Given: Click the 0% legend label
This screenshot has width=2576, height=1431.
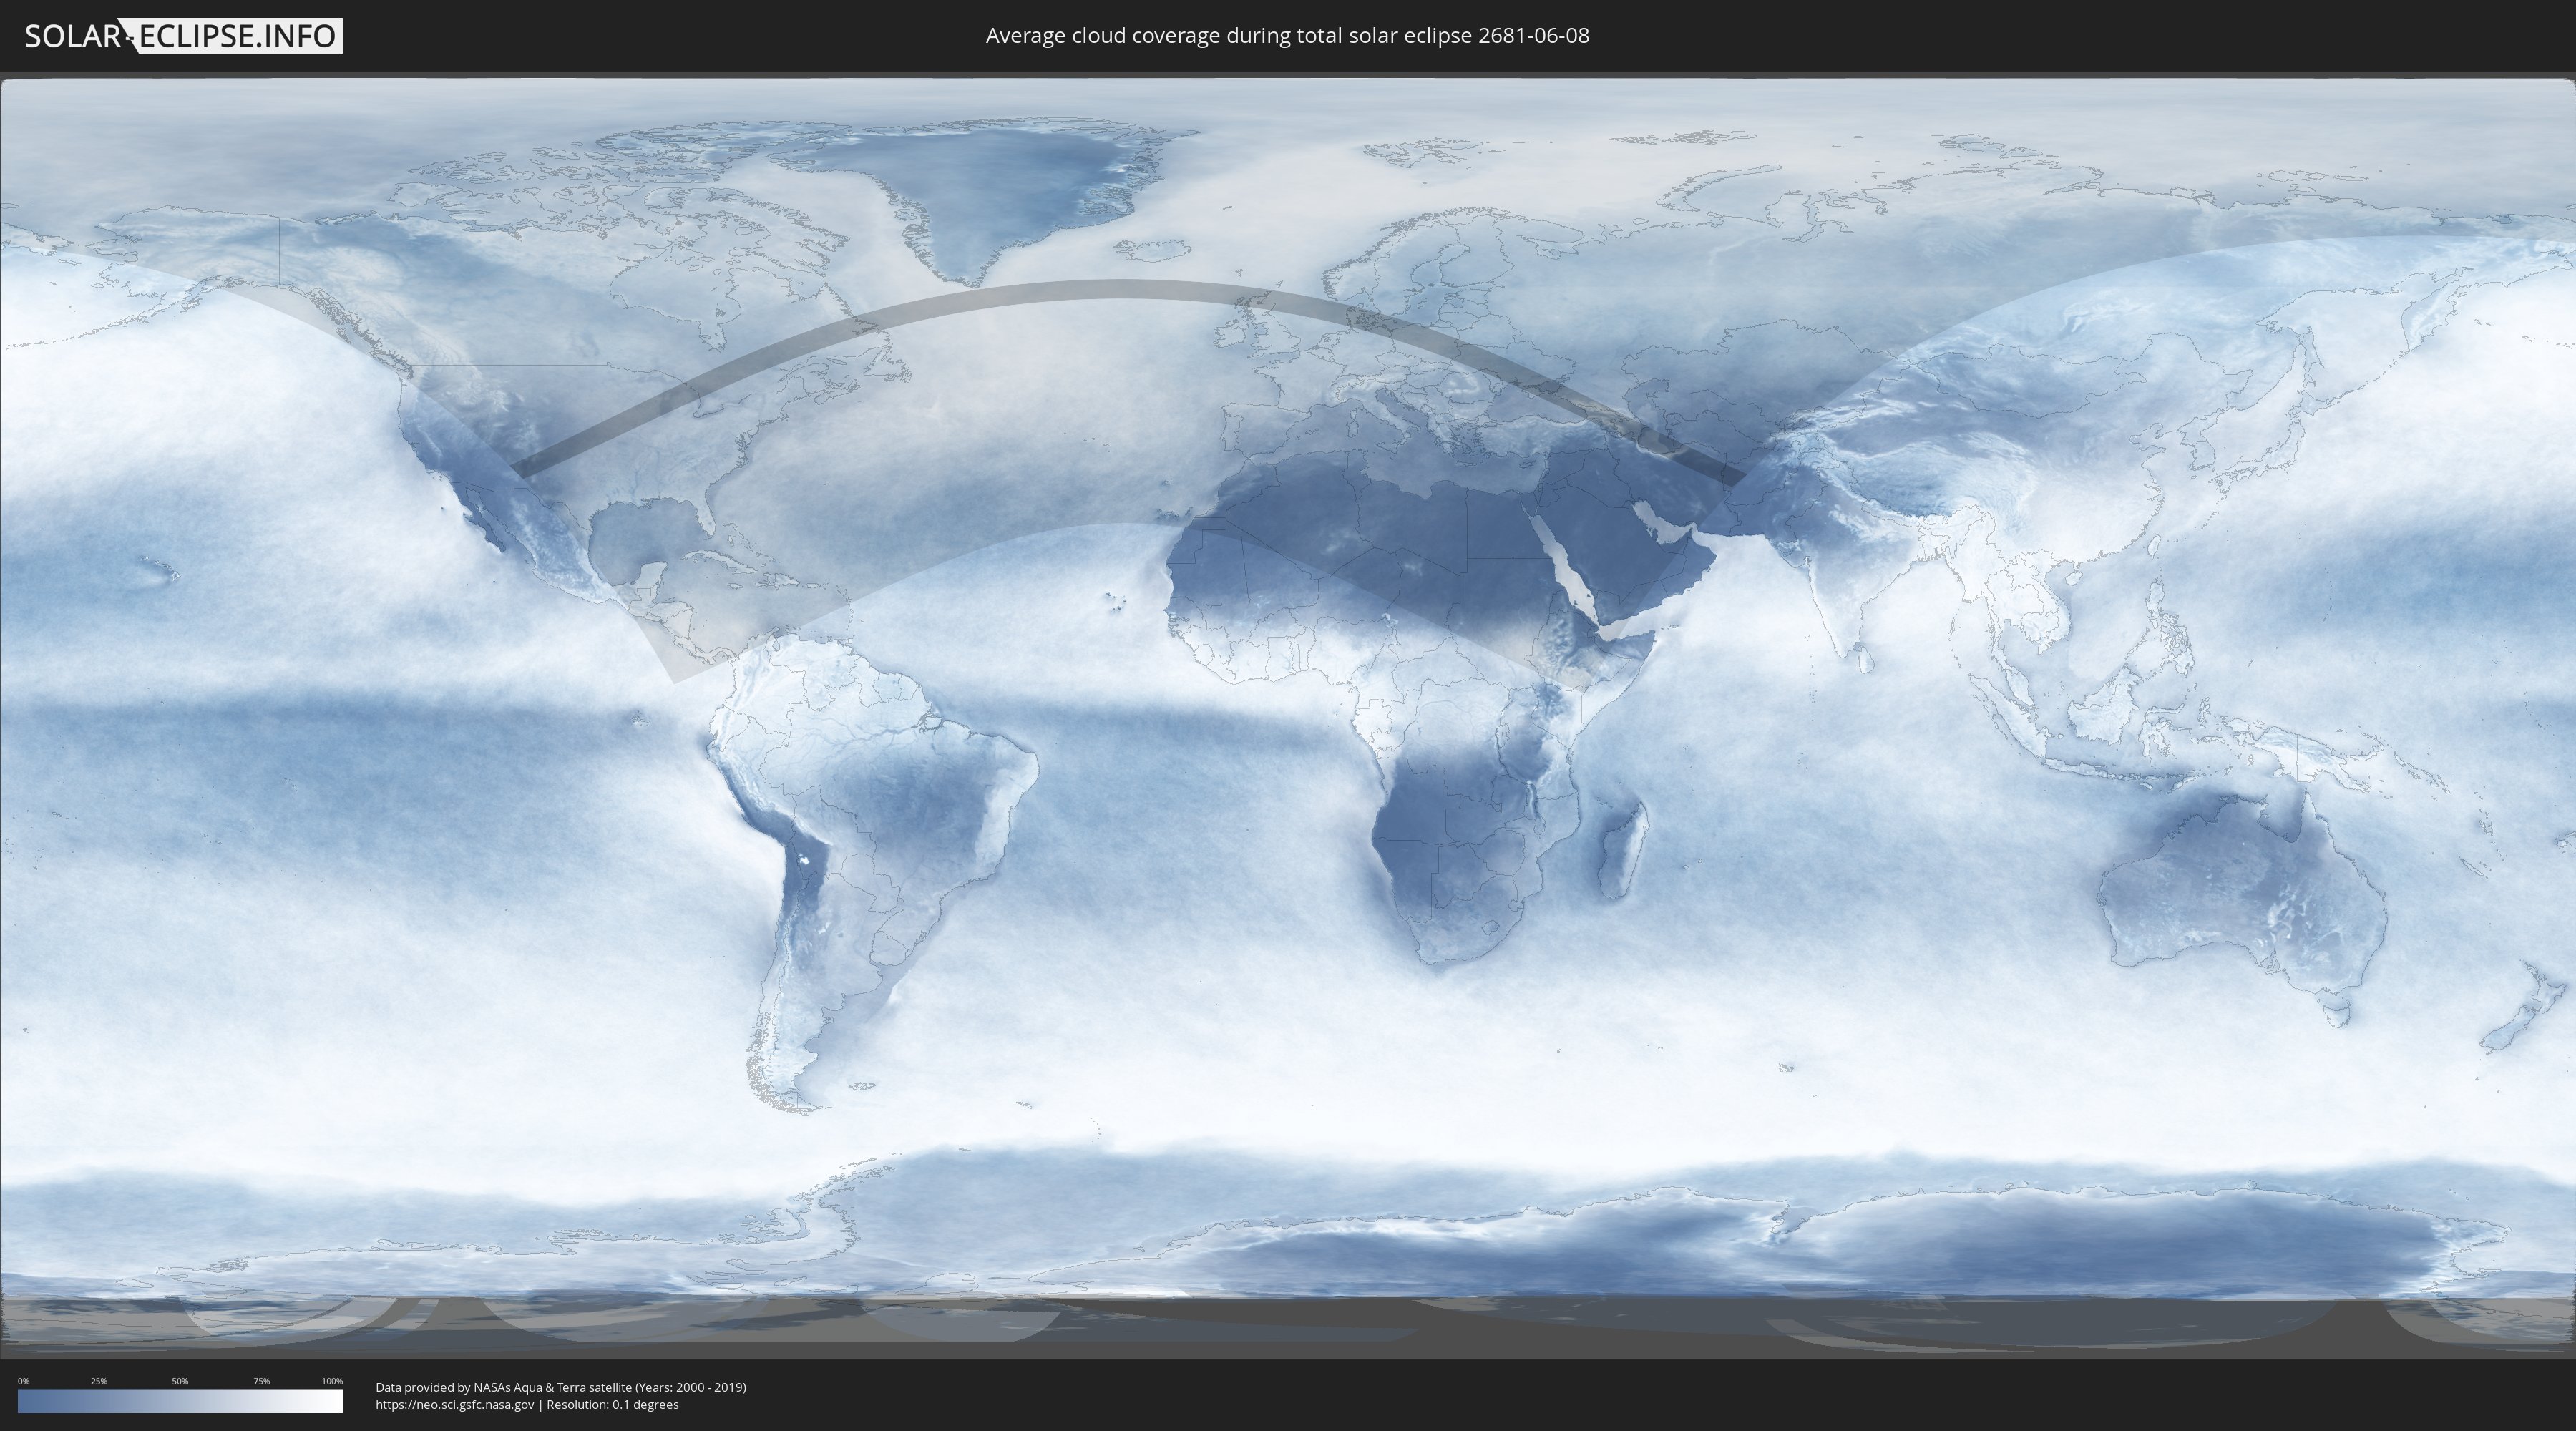Looking at the screenshot, I should click(x=23, y=1381).
